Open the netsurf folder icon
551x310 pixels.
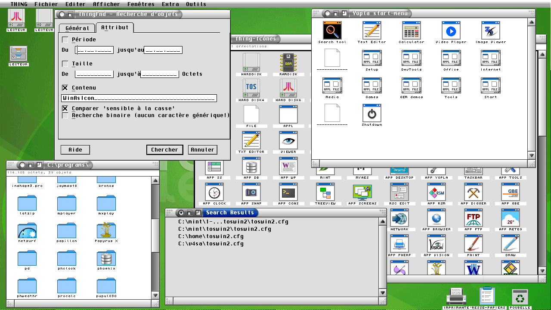pyautogui.click(x=27, y=230)
